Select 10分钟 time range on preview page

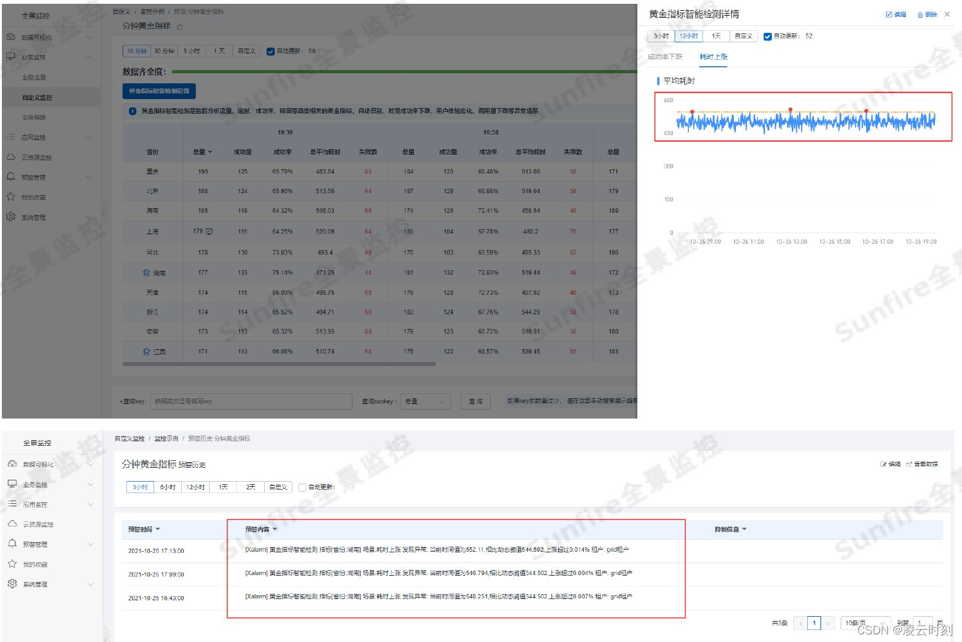[136, 51]
